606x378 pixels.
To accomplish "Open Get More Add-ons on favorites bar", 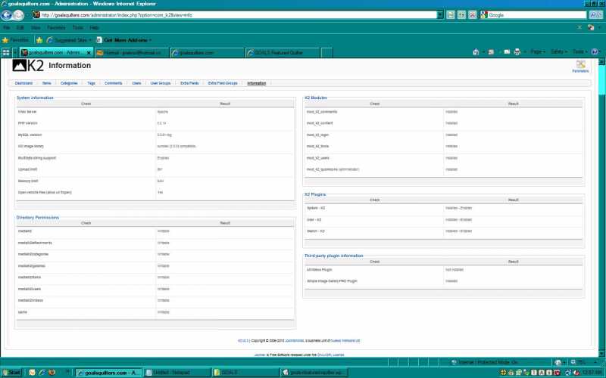I will (123, 40).
